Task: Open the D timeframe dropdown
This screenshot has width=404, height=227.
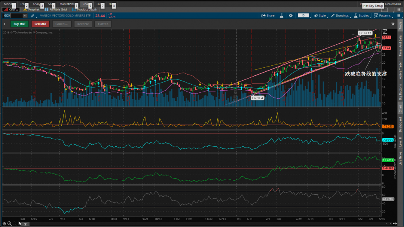Action: coord(303,16)
